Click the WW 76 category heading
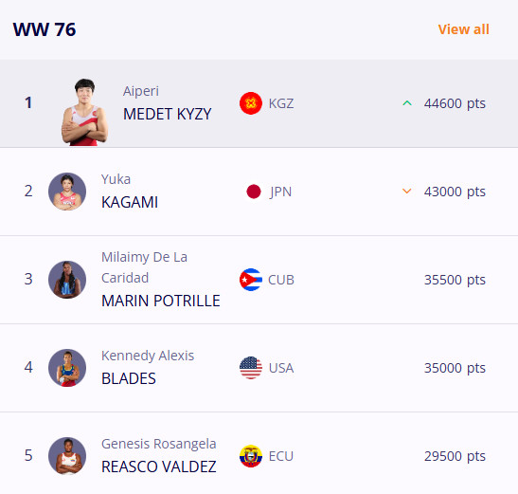 pos(45,29)
